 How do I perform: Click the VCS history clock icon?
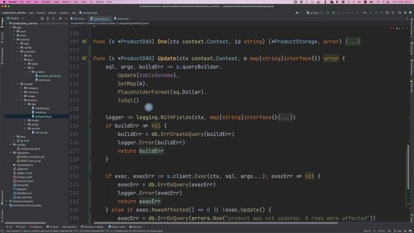tap(387, 13)
